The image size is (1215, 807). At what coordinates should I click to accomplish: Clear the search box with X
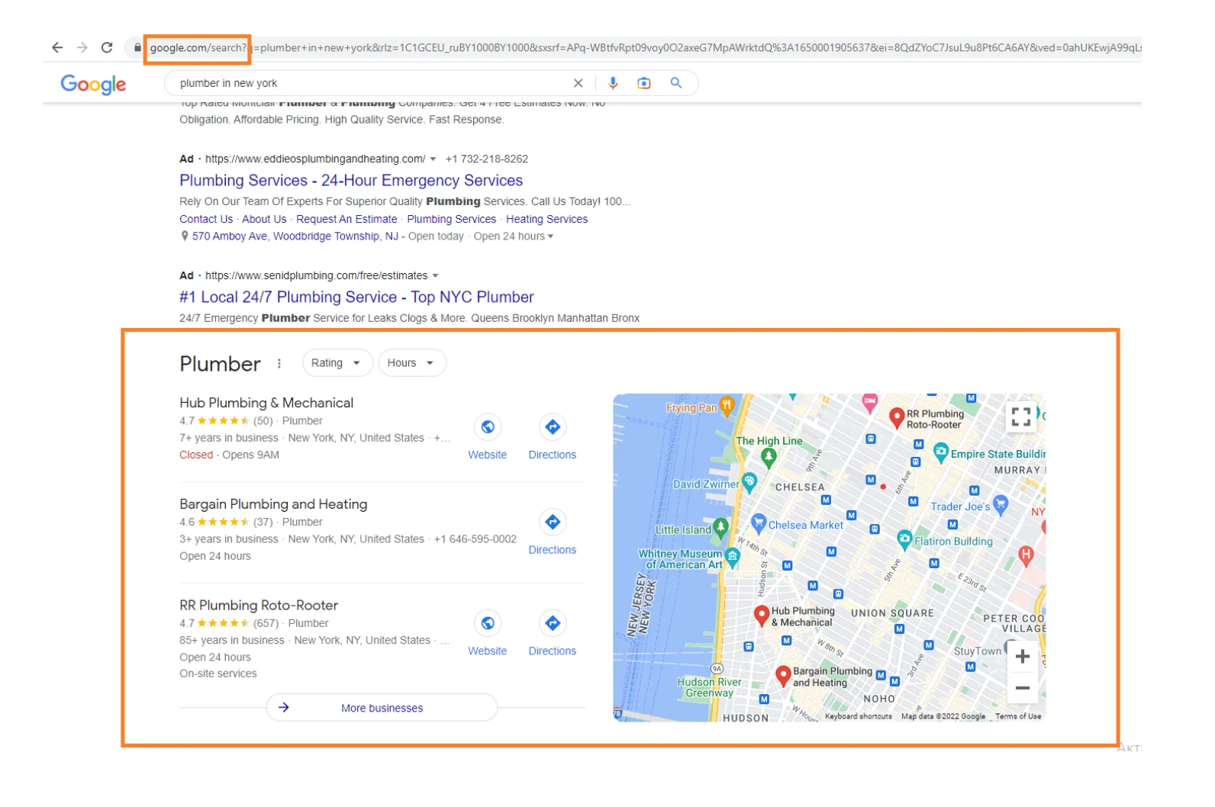(x=578, y=83)
